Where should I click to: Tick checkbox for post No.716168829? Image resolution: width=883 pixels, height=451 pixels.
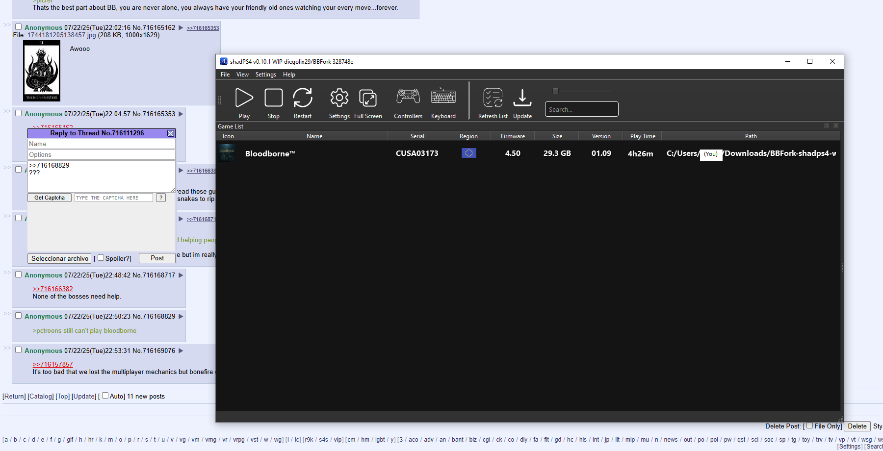point(18,316)
